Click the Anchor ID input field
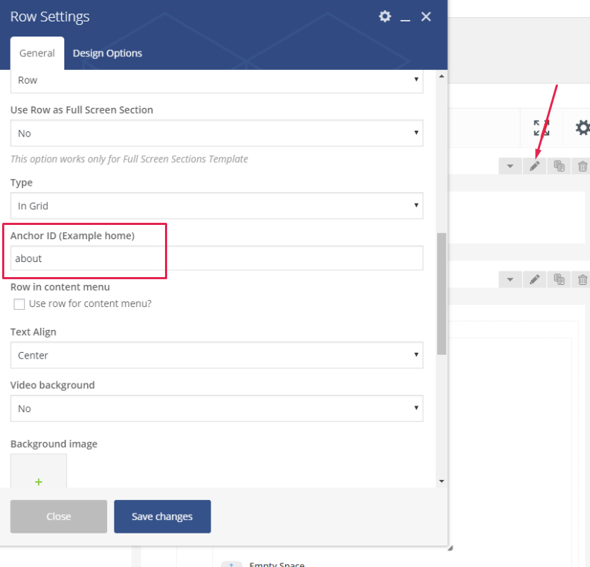 pos(216,259)
